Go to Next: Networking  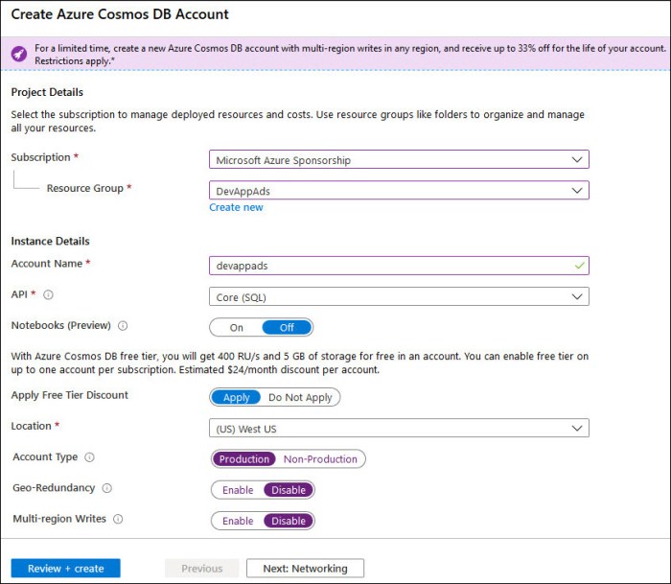pos(305,568)
